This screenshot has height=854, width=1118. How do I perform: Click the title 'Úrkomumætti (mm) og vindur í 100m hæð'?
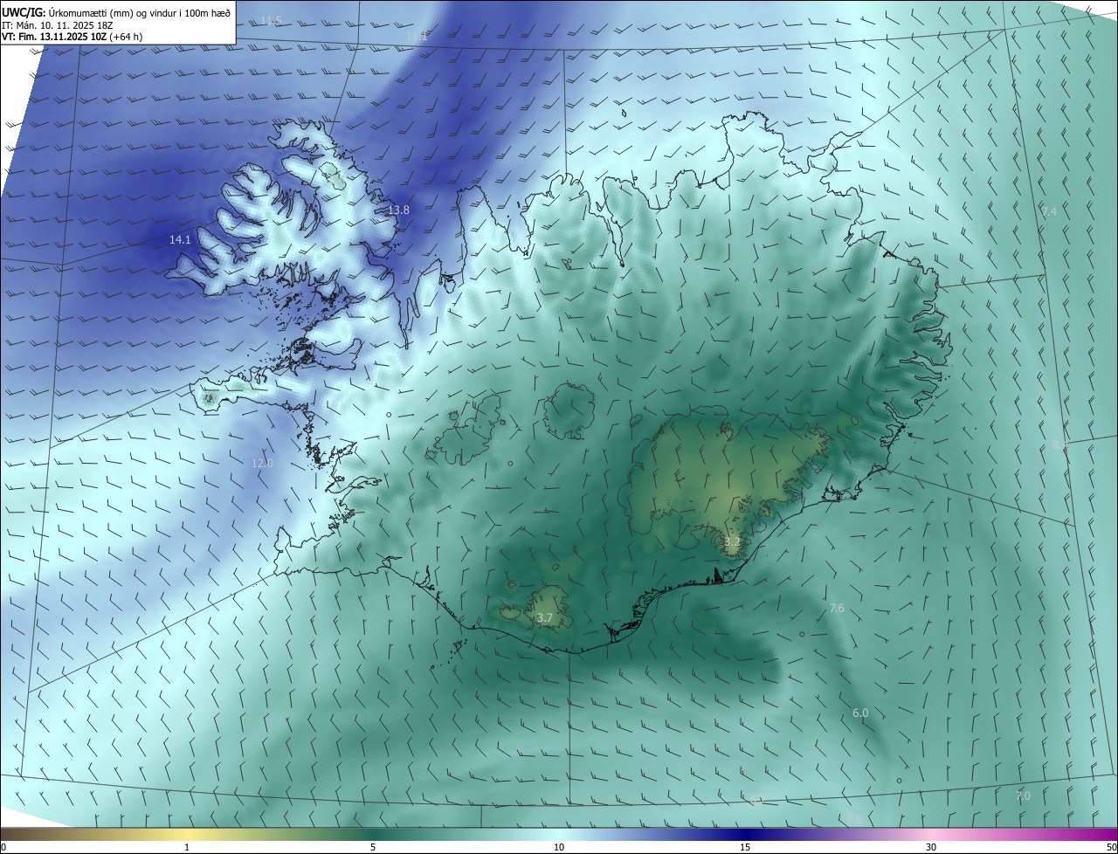(139, 13)
